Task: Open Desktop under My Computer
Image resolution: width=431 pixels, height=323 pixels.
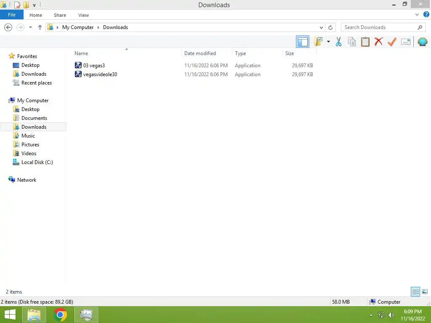Action: pyautogui.click(x=30, y=109)
